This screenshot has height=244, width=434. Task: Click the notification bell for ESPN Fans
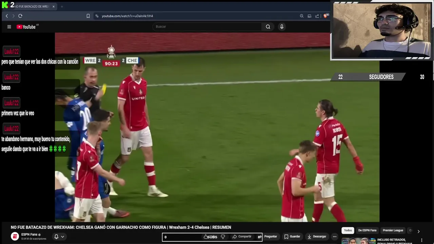pos(57,237)
